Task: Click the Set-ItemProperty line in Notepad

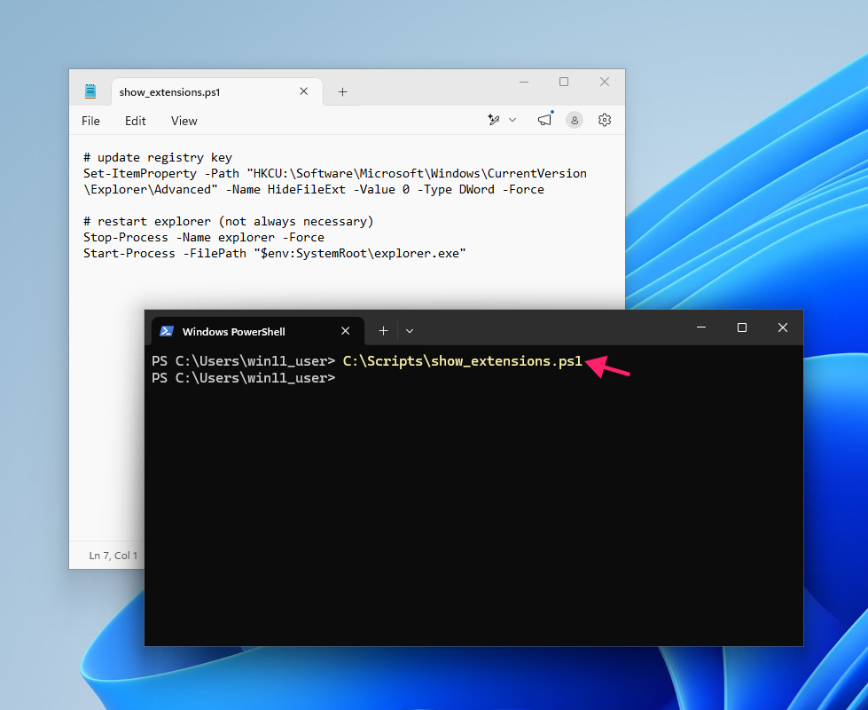Action: [335, 181]
